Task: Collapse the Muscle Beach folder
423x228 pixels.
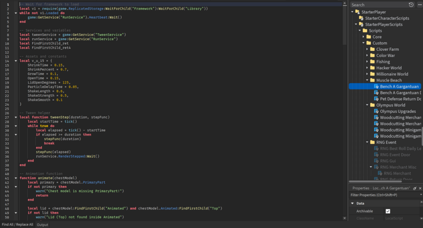Action: pos(366,80)
